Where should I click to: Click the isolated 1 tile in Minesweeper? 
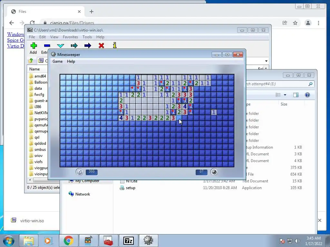point(214,112)
